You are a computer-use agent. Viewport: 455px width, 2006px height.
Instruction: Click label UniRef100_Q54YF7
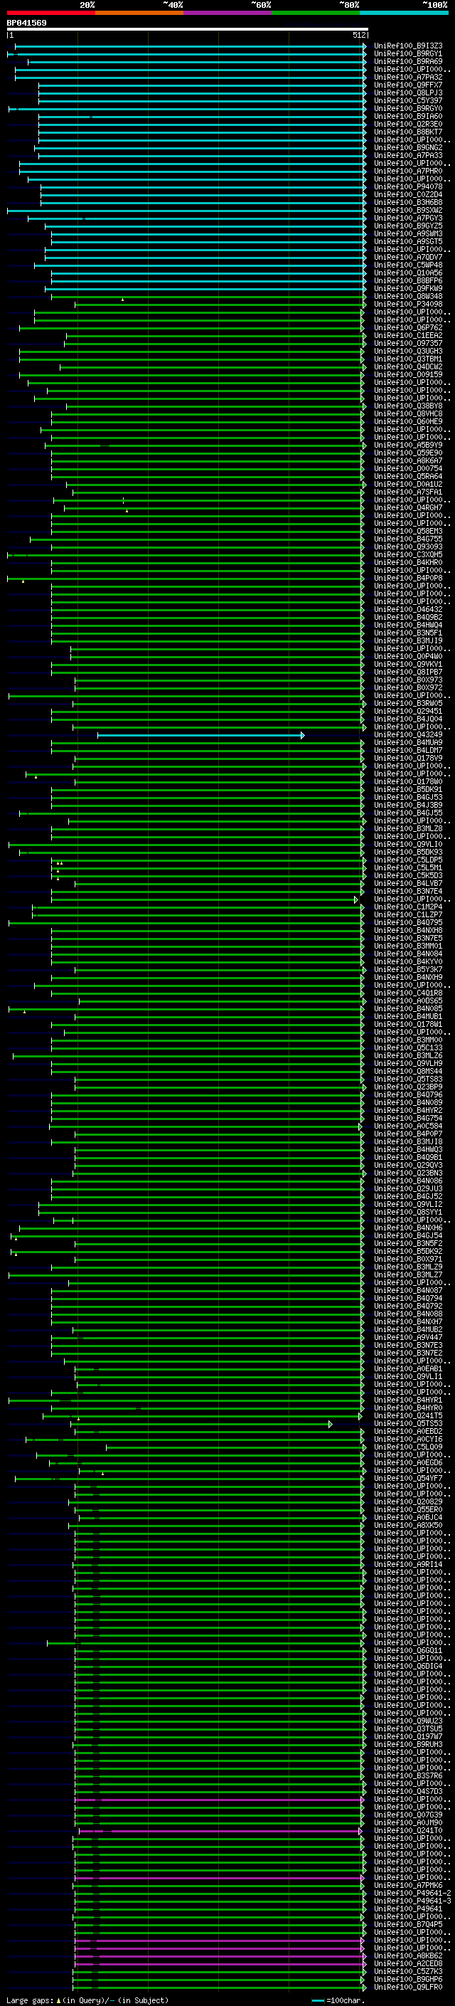point(408,1478)
